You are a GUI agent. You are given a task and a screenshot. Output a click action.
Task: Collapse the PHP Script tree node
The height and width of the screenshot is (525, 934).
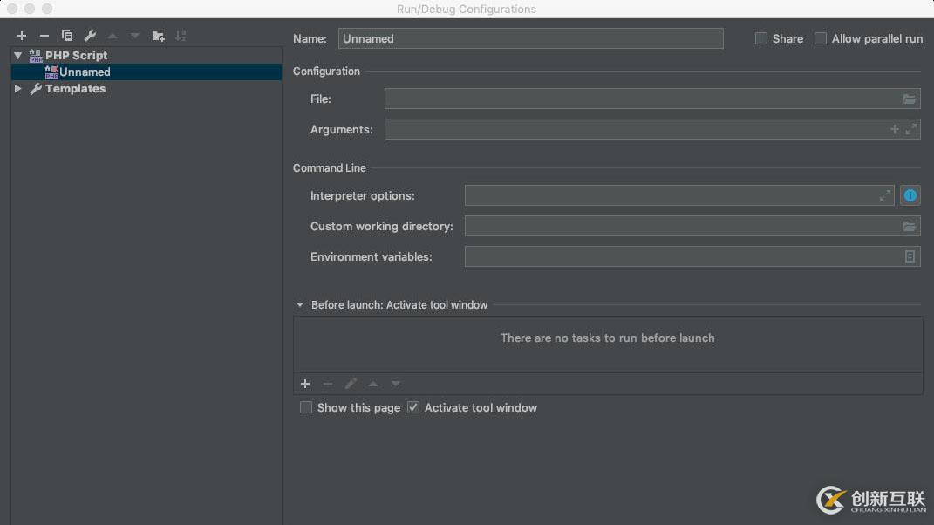(18, 55)
